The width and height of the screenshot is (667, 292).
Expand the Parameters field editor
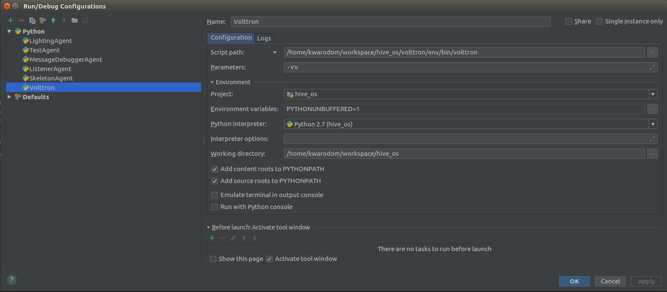652,67
